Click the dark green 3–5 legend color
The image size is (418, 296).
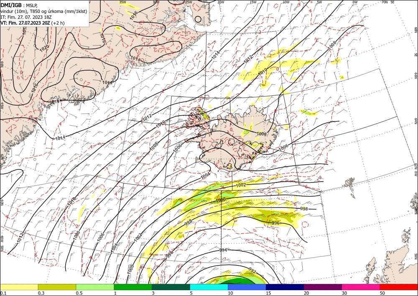pyautogui.click(x=171, y=287)
